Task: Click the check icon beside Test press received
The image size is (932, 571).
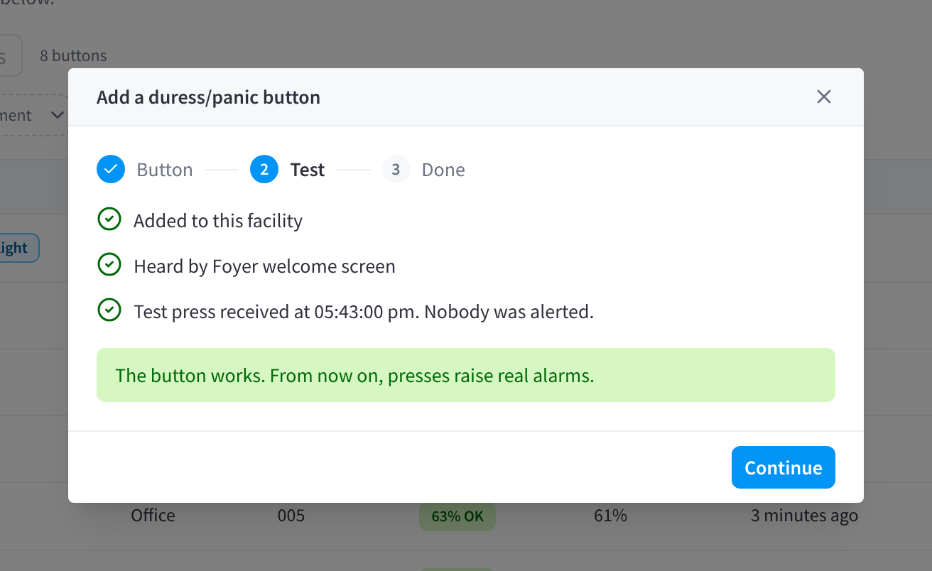Action: 109,310
